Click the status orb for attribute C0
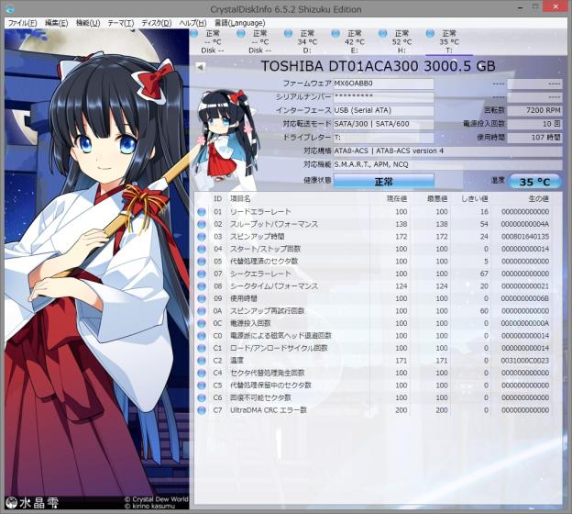The width and height of the screenshot is (572, 514). (x=202, y=336)
